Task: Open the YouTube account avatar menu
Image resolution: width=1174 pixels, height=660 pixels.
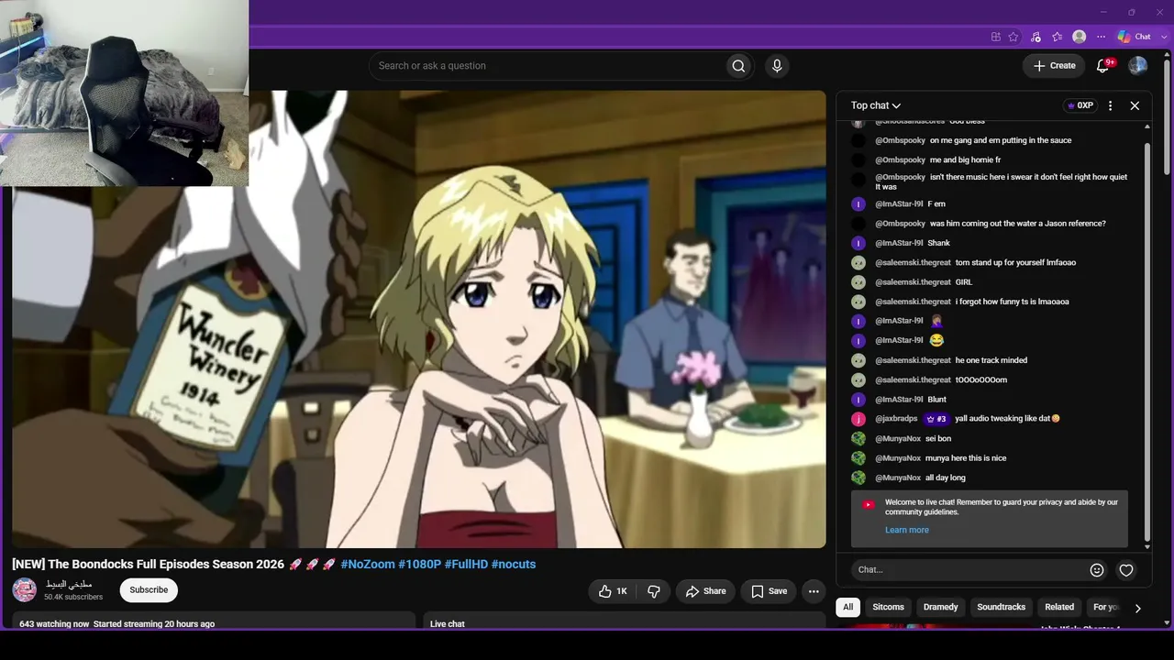Action: (1137, 66)
